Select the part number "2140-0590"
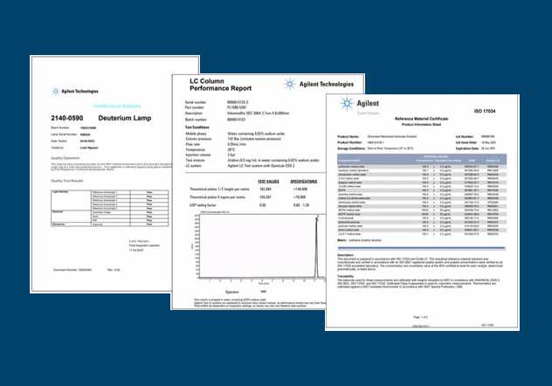552x386 pixels. 67,118
